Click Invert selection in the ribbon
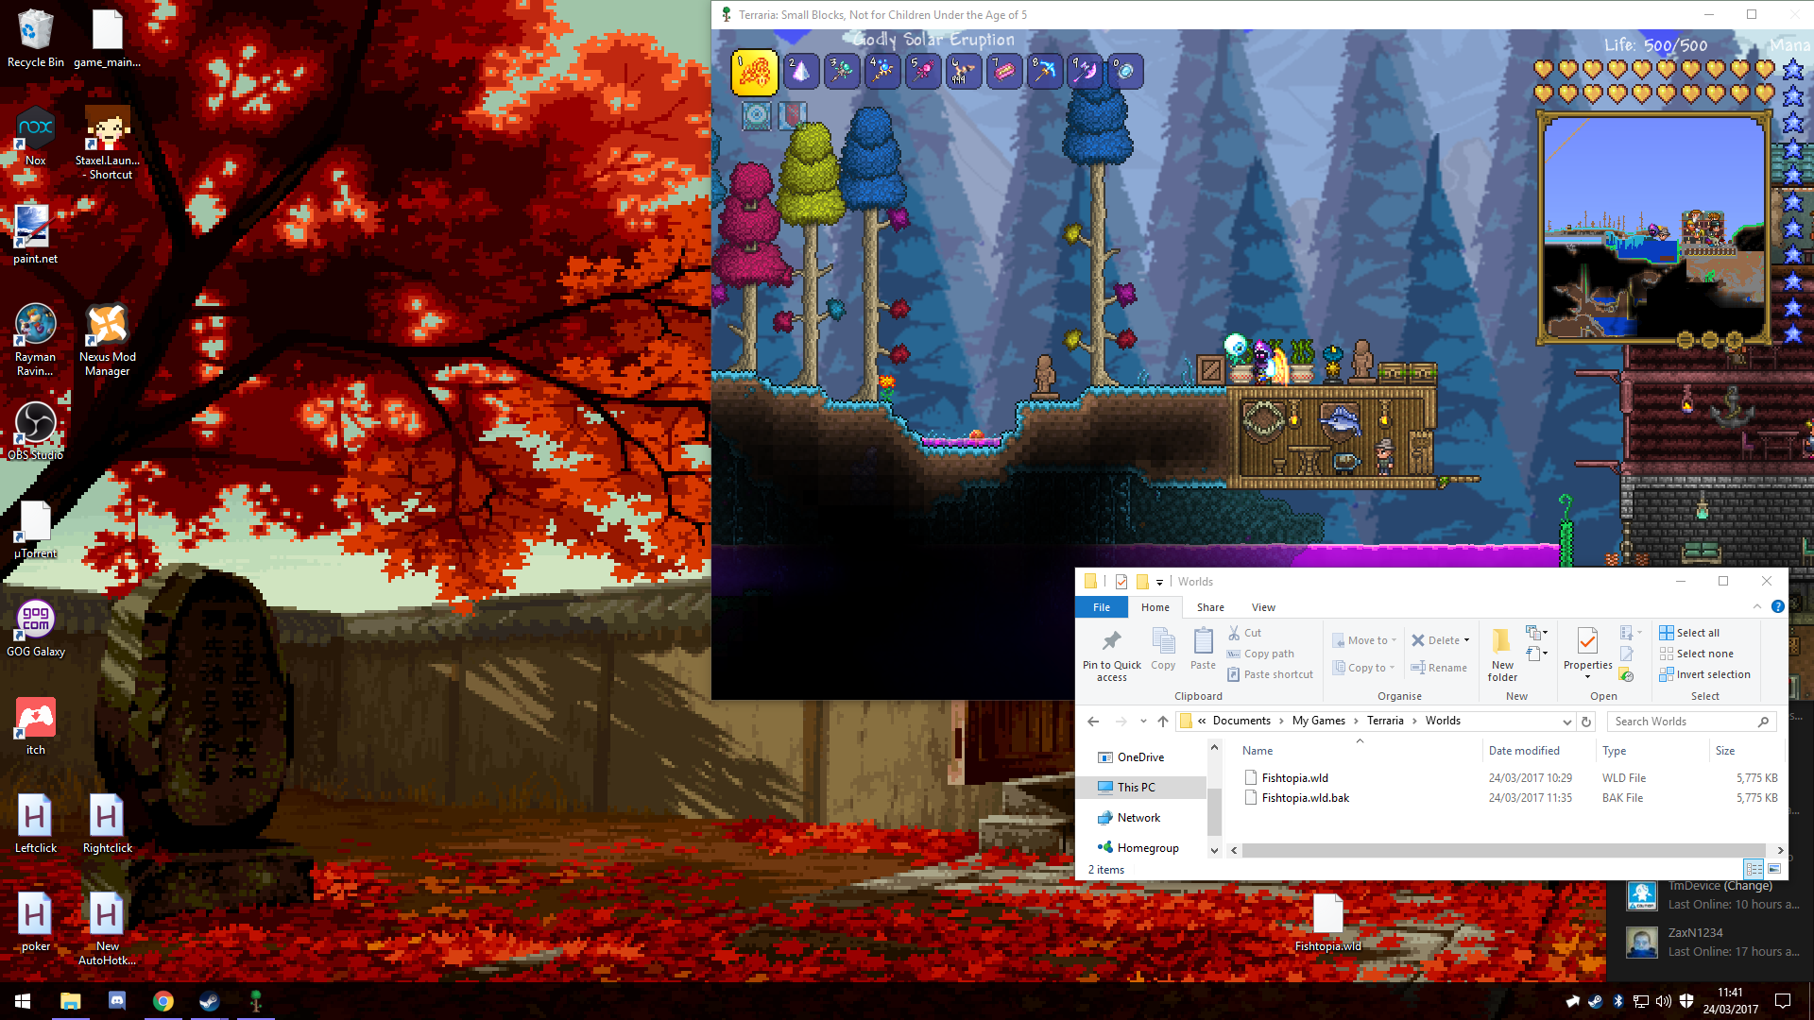Image resolution: width=1814 pixels, height=1020 pixels. click(x=1713, y=674)
